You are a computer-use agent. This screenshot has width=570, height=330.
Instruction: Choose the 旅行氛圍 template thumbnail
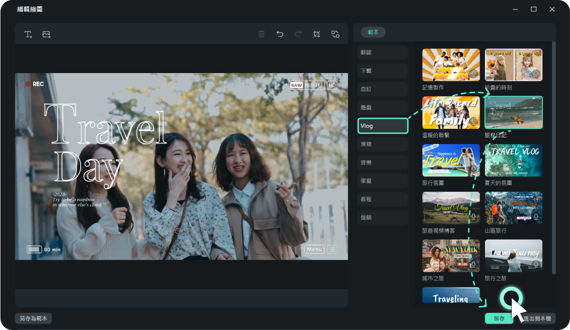click(451, 160)
